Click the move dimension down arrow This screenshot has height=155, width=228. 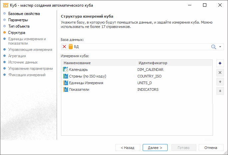(220, 91)
